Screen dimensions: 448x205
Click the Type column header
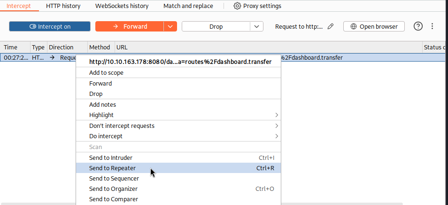coord(39,47)
